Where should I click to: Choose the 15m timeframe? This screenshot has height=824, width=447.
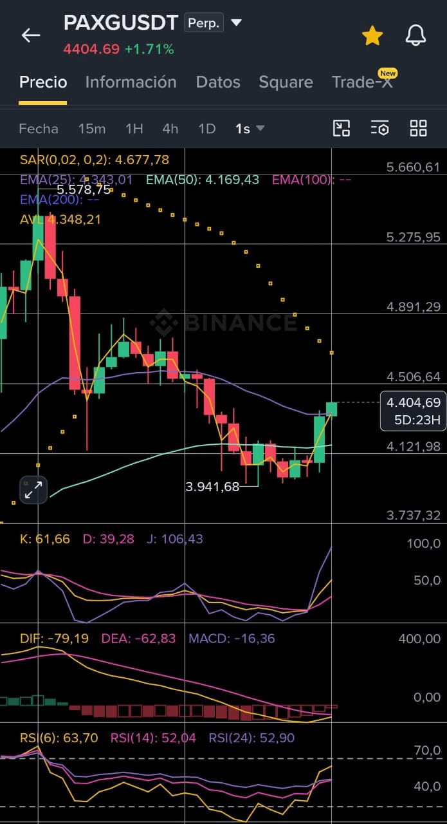point(92,129)
